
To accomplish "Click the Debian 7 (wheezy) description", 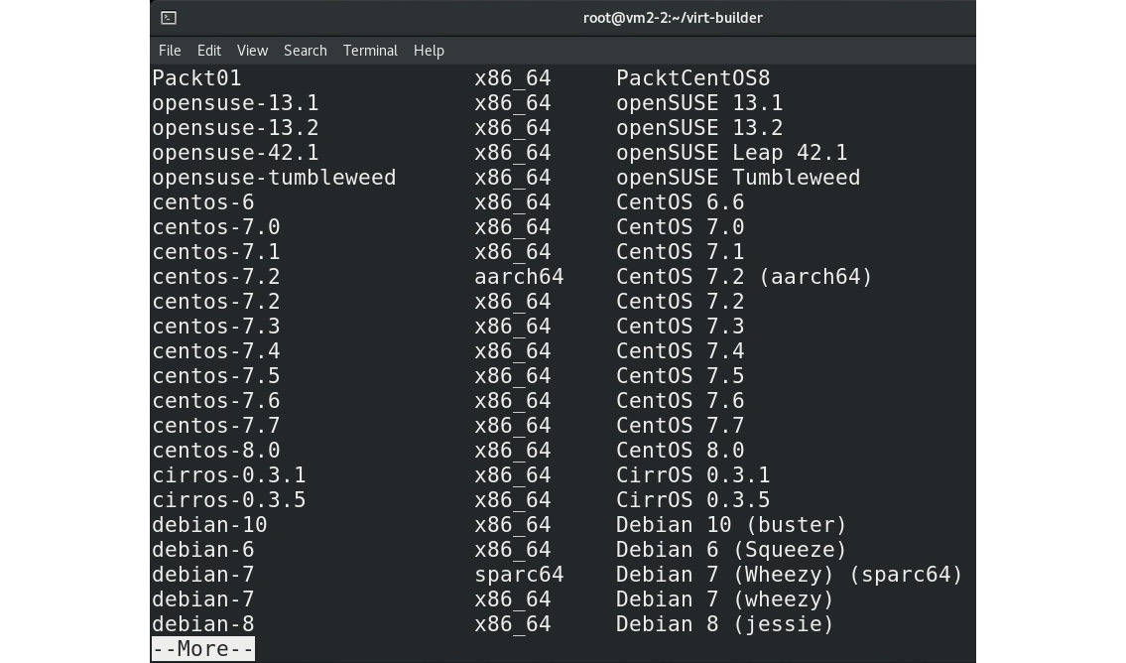I will 724,599.
